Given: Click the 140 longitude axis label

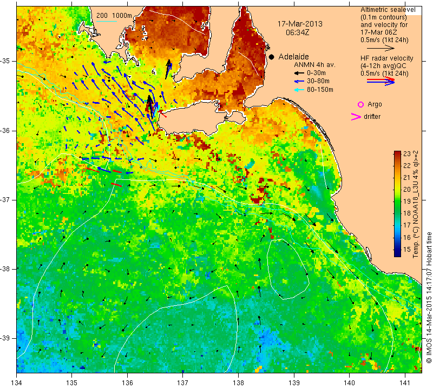Looking at the screenshot, I should pyautogui.click(x=349, y=383).
